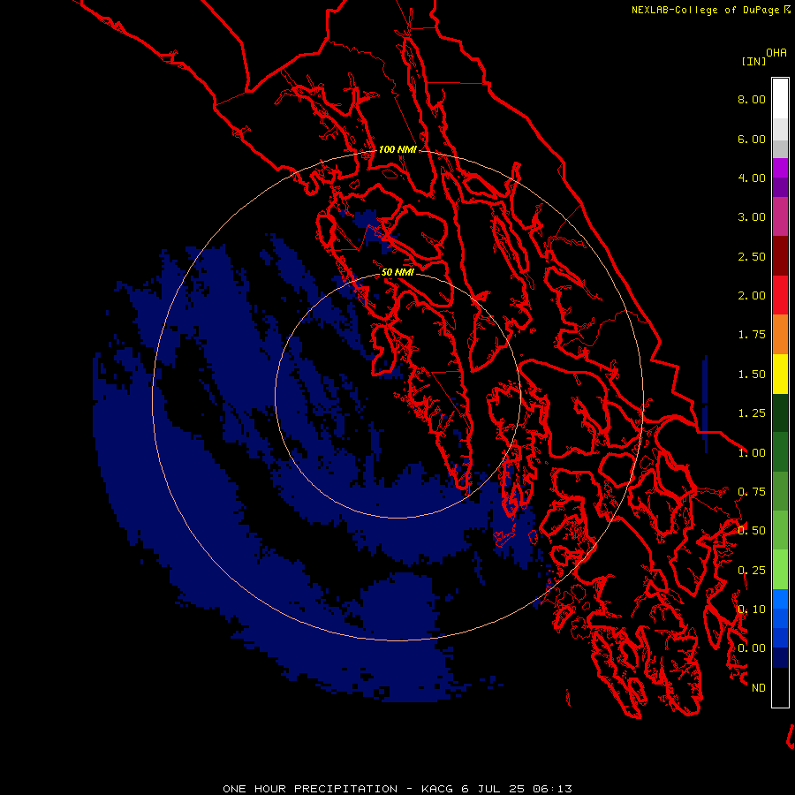Click the bright magenta legend swatch above 4.00
The image size is (795, 795).
coord(780,168)
